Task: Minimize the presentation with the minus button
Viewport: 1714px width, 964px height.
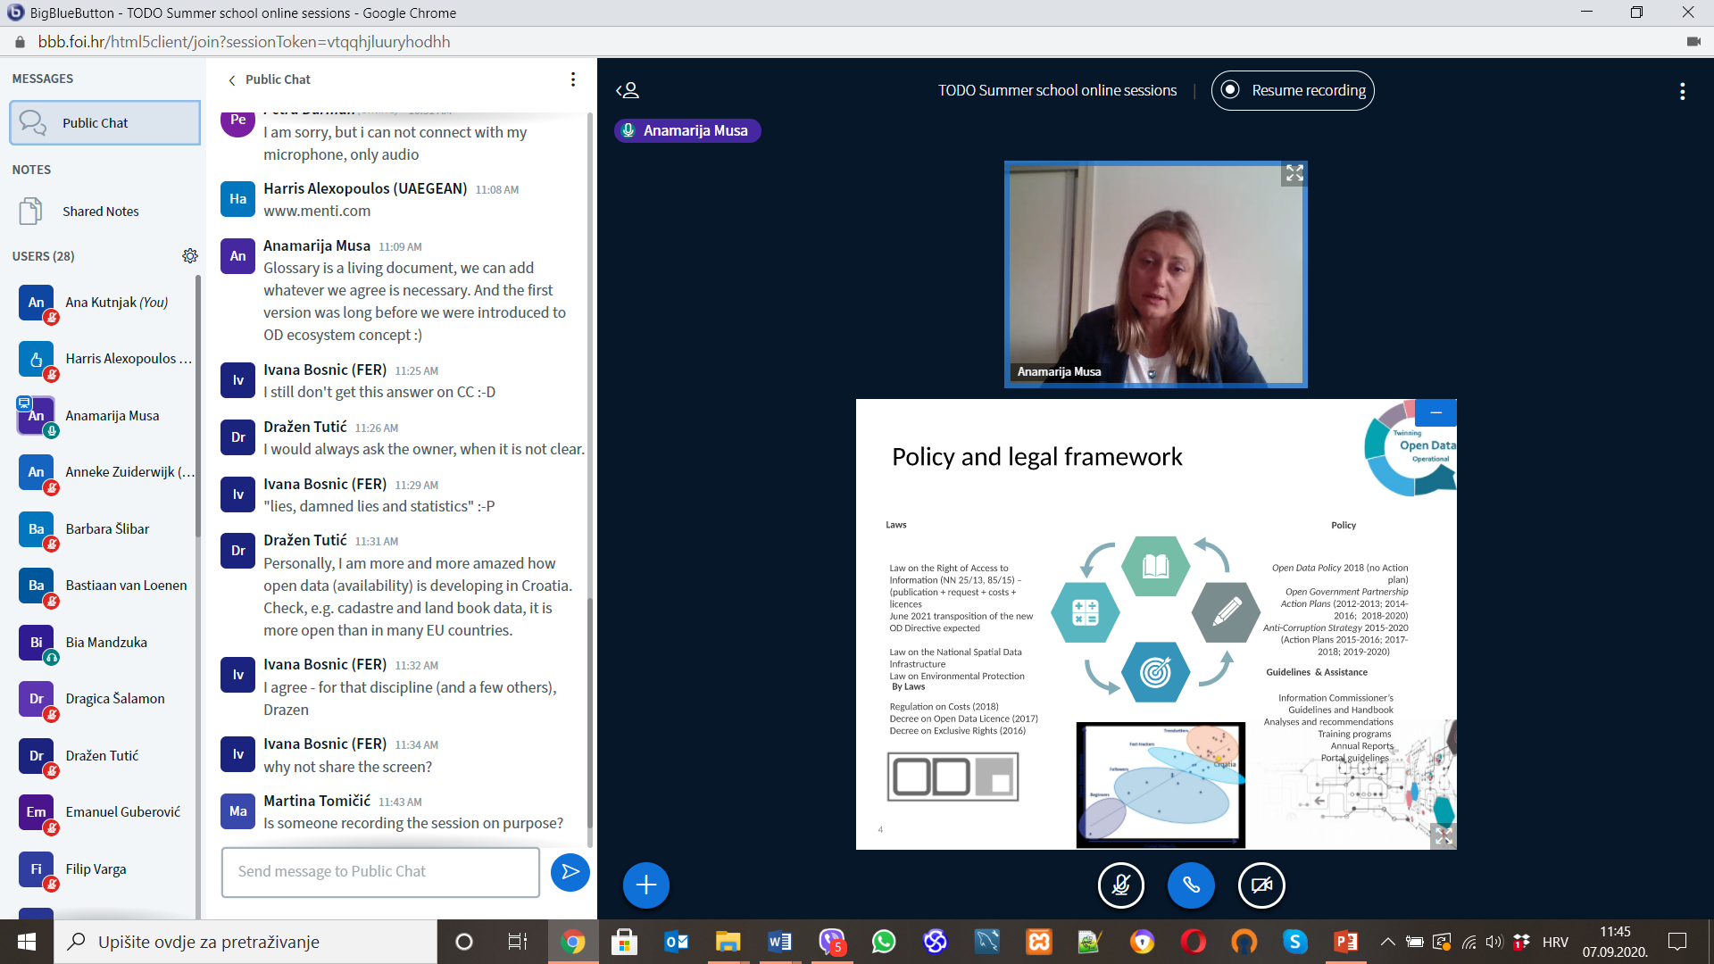Action: coord(1435,412)
